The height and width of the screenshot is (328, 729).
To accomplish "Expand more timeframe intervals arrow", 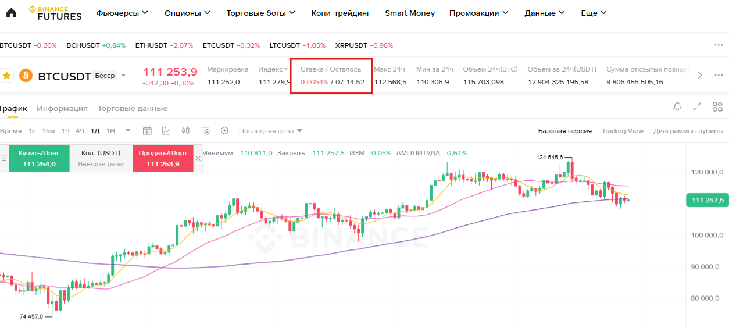I will 128,131.
